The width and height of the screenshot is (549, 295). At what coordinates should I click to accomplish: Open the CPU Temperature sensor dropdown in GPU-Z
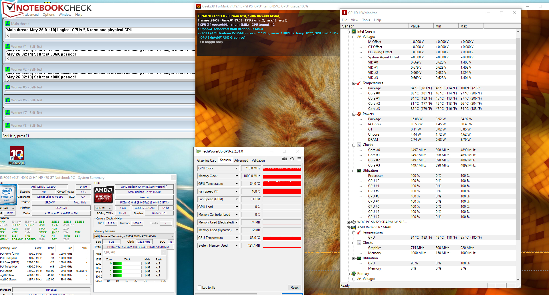tap(237, 238)
